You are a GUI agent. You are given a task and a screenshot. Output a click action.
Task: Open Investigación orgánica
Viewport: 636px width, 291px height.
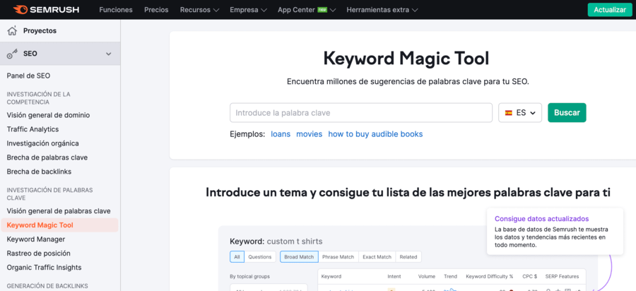[42, 143]
